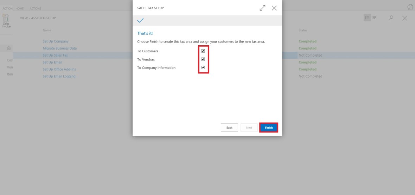Open Set Up Email Logging
Screen dimensions: 415x195
click(59, 76)
